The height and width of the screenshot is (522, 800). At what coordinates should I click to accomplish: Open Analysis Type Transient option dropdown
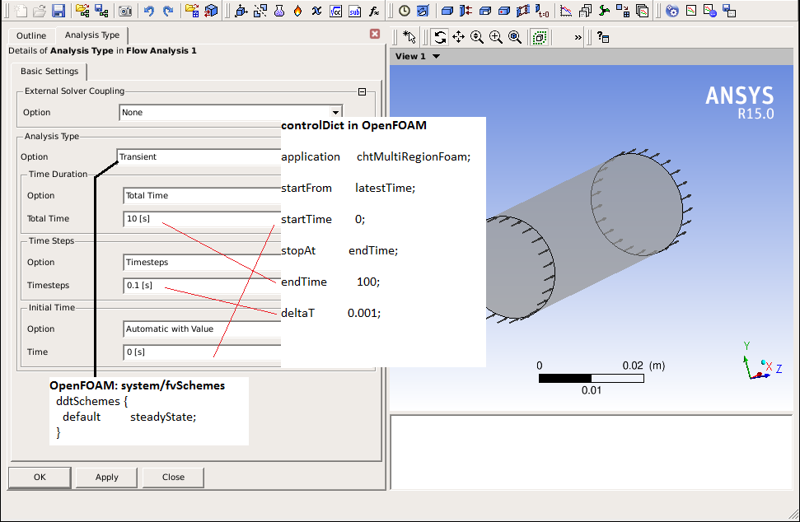click(x=199, y=157)
